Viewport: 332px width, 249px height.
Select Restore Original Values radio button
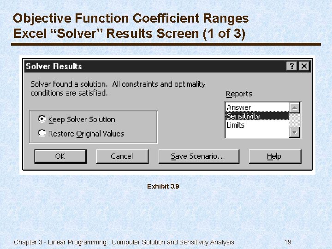(41, 133)
